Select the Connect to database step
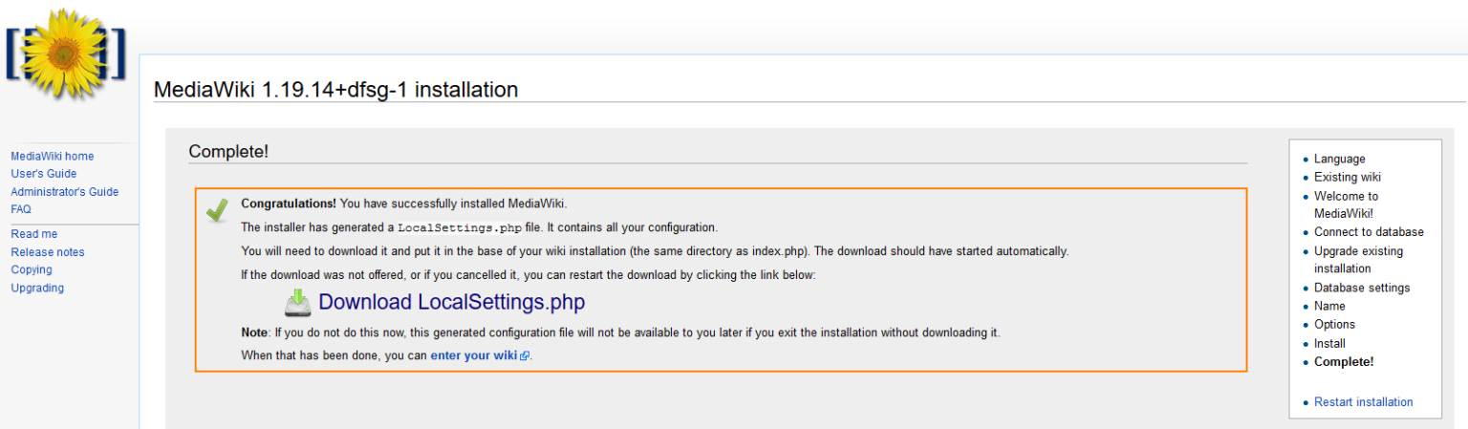 coord(1369,232)
